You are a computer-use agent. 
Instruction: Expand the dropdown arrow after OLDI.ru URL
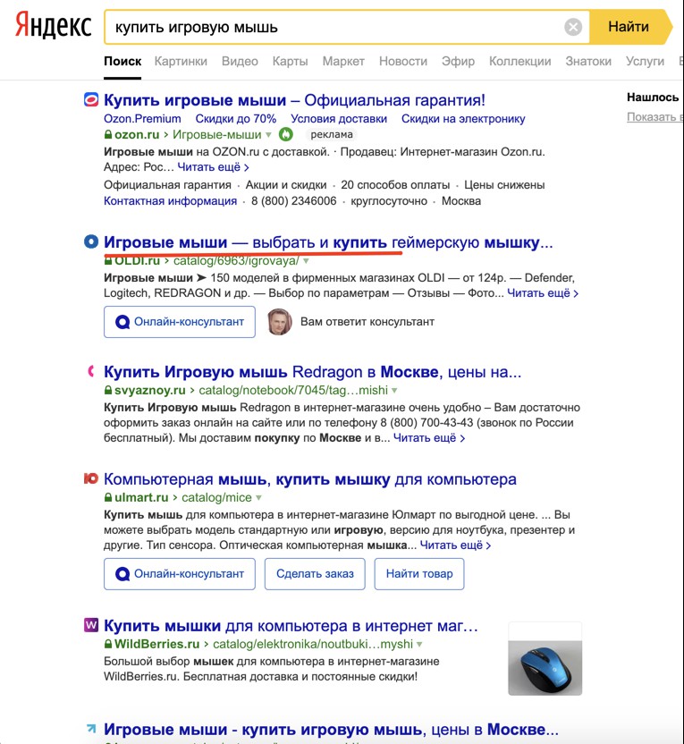[306, 261]
